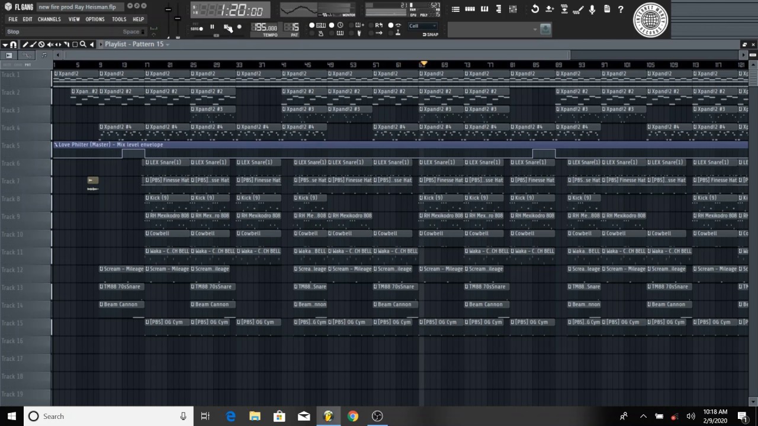Click the Undo icon in the toolbar
The height and width of the screenshot is (426, 758).
(x=535, y=9)
